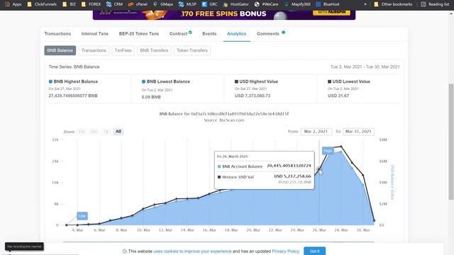Click the Low flag marker on chart
Image resolution: width=454 pixels, height=255 pixels.
pyautogui.click(x=82, y=216)
